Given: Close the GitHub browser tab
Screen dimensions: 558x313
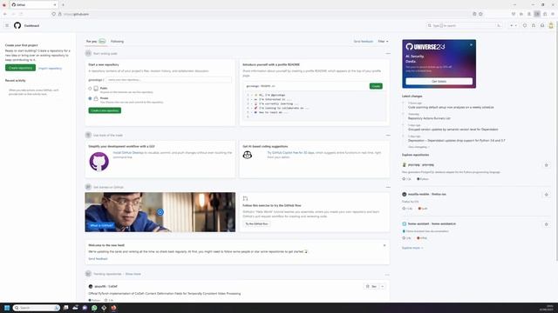Looking at the screenshot, I should (x=55, y=5).
